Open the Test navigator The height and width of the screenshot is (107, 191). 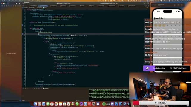[x=13, y=6]
